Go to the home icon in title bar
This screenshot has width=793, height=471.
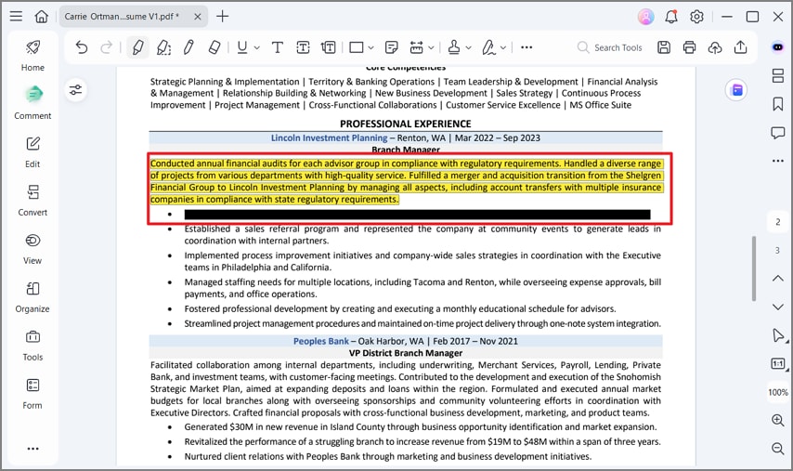pyautogui.click(x=42, y=16)
